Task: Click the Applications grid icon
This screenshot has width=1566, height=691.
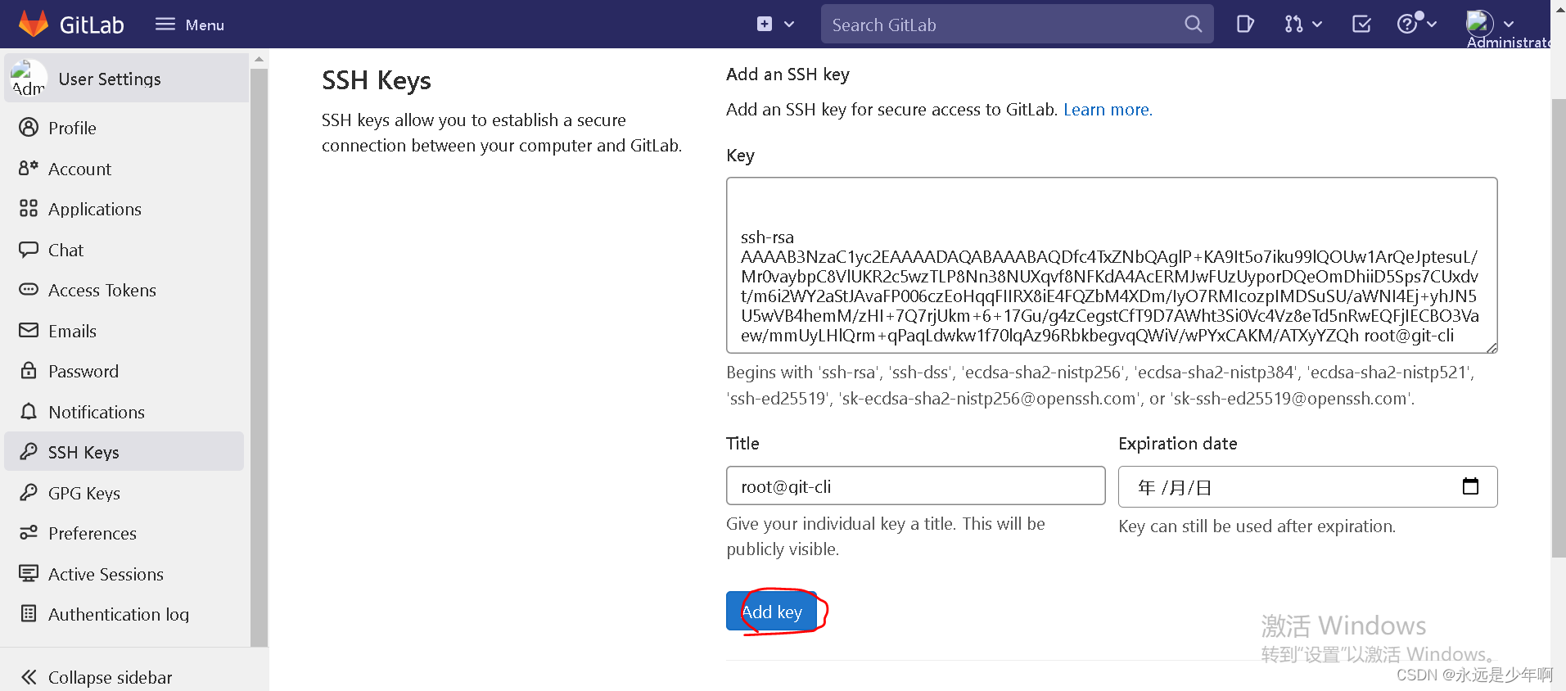Action: click(x=29, y=209)
